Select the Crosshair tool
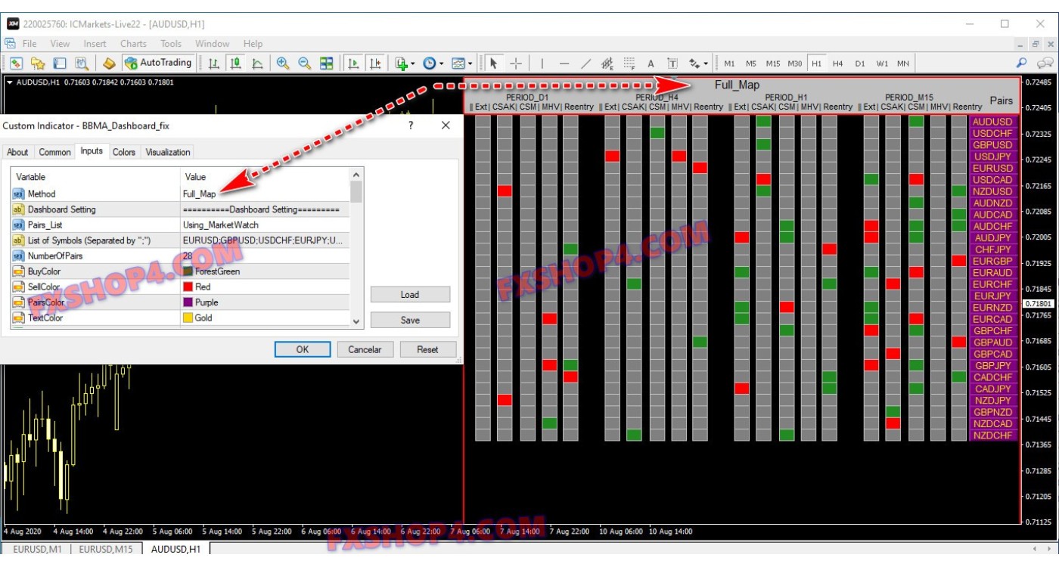1059x567 pixels. [515, 63]
